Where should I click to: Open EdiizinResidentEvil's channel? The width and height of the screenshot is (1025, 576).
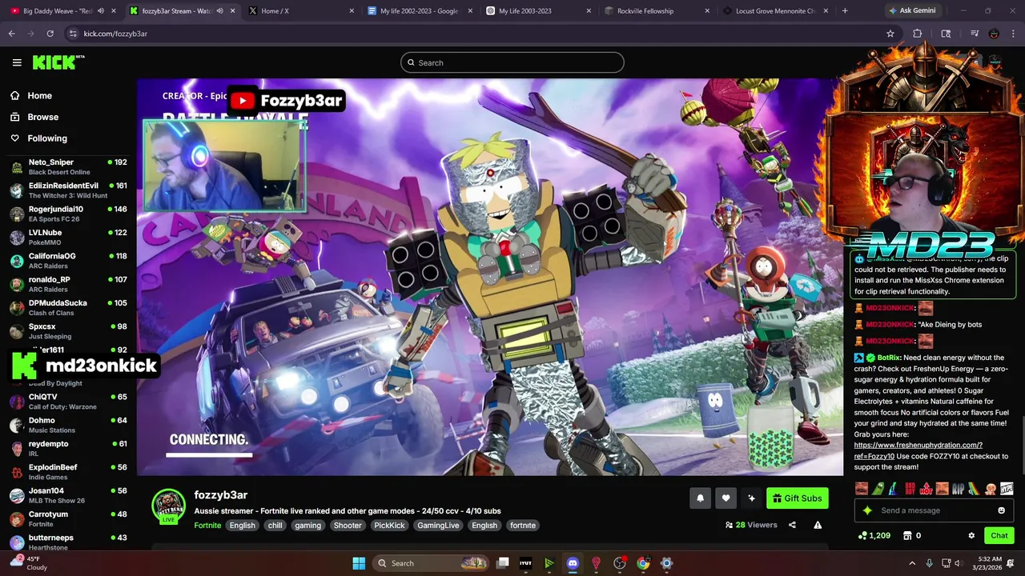coord(68,190)
